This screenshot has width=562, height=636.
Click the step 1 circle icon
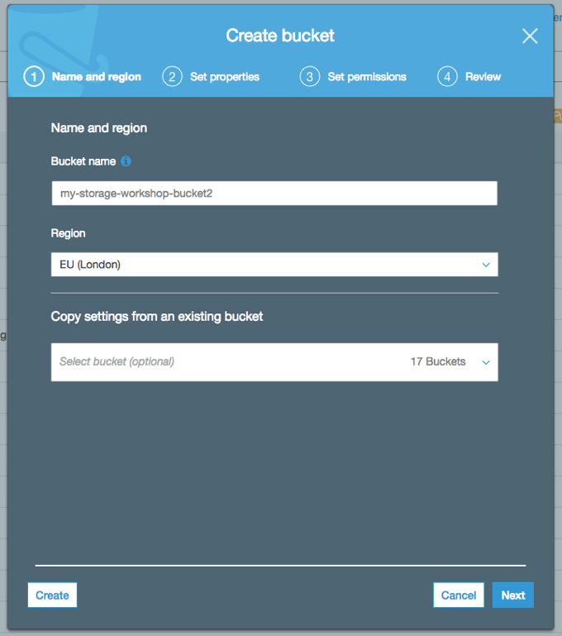click(34, 77)
